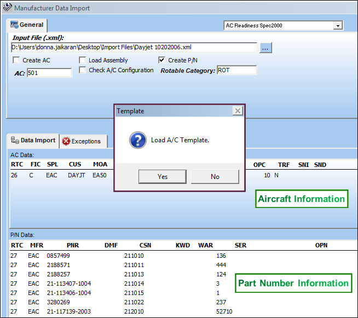Close the Template dialog with the X

[x=238, y=111]
